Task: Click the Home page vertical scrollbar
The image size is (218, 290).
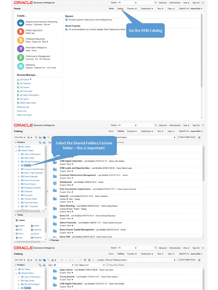Action: click(x=202, y=51)
